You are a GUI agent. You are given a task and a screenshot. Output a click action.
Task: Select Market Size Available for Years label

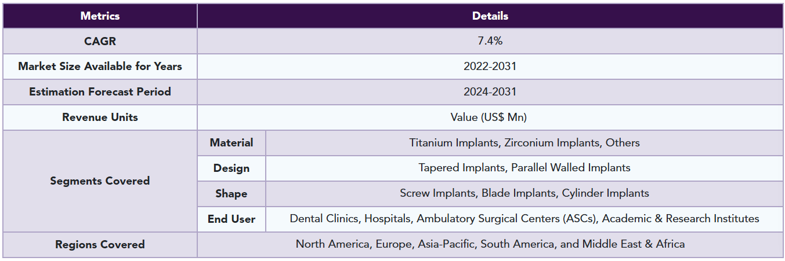click(x=100, y=67)
